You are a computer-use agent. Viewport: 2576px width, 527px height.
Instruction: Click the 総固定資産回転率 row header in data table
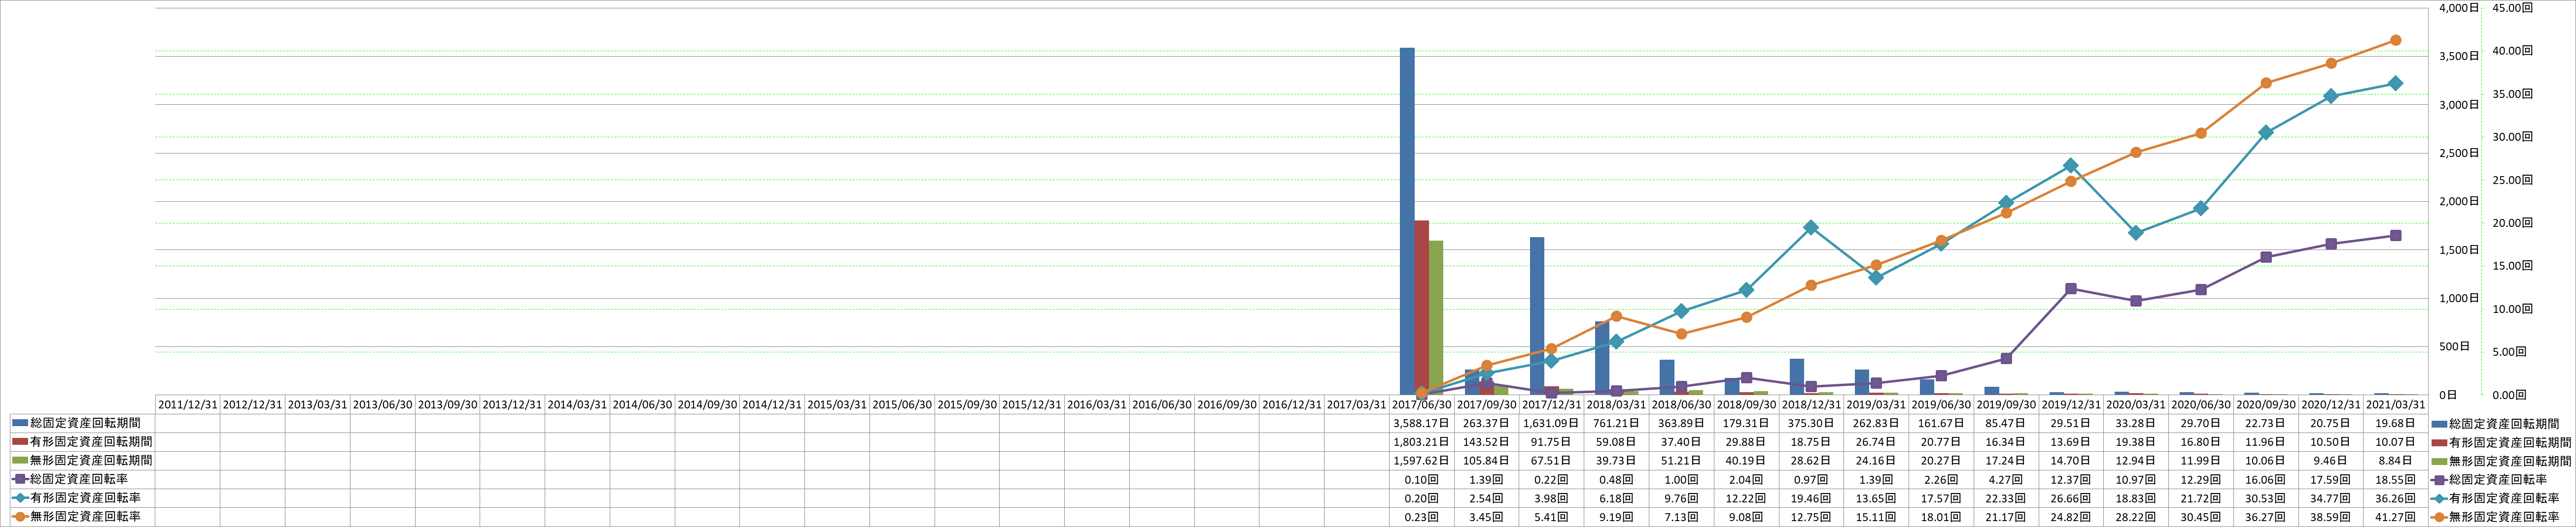[83, 479]
